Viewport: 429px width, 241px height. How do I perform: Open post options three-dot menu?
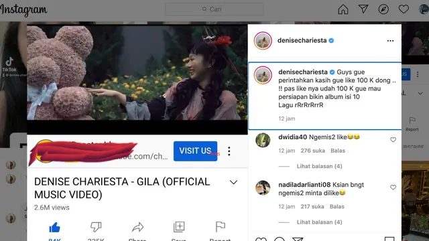390,41
